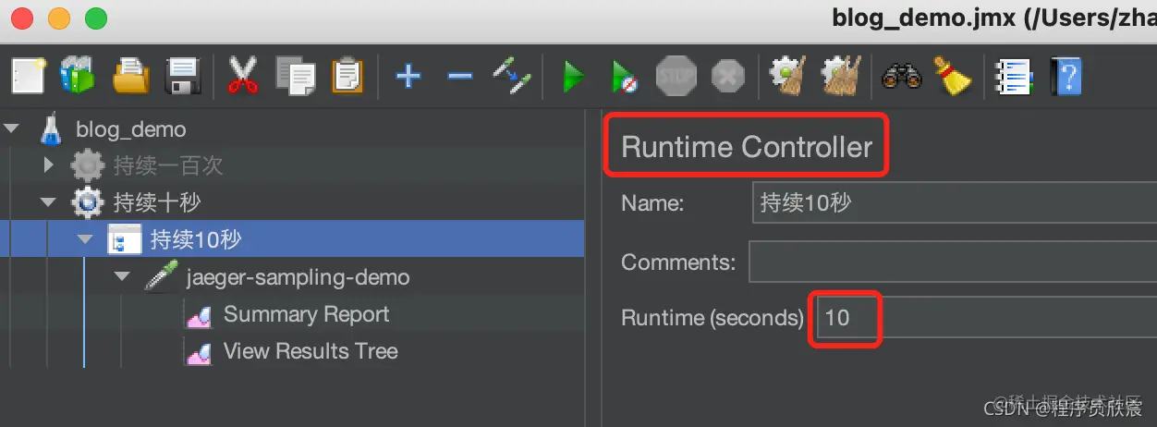Collapse the blog_demo test plan node

(12, 129)
